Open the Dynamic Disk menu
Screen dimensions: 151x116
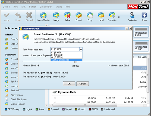click(x=46, y=7)
